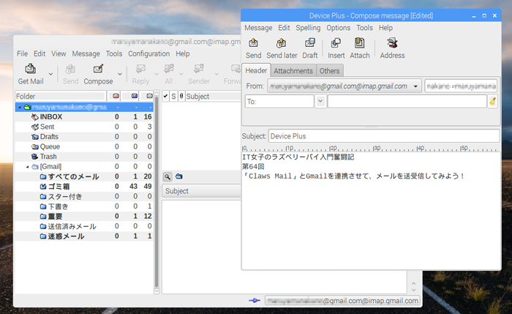Select the Header tab
The height and width of the screenshot is (314, 512).
(256, 70)
